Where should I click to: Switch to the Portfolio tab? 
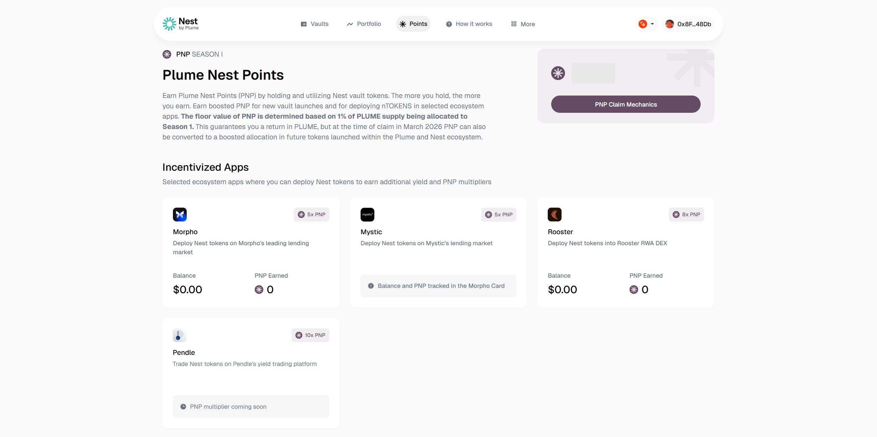point(364,24)
